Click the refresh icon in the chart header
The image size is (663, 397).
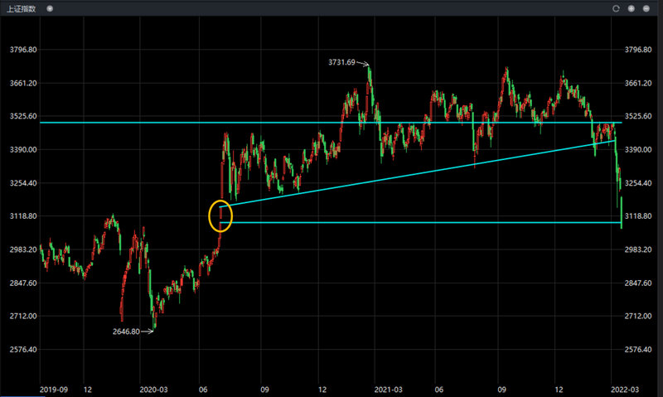pos(616,8)
